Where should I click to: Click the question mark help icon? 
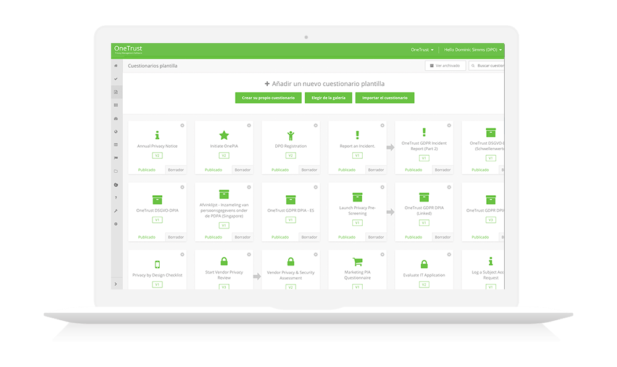(116, 198)
